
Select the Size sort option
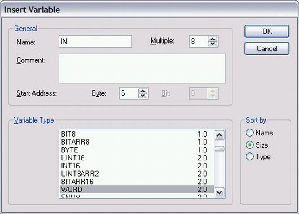point(257,145)
